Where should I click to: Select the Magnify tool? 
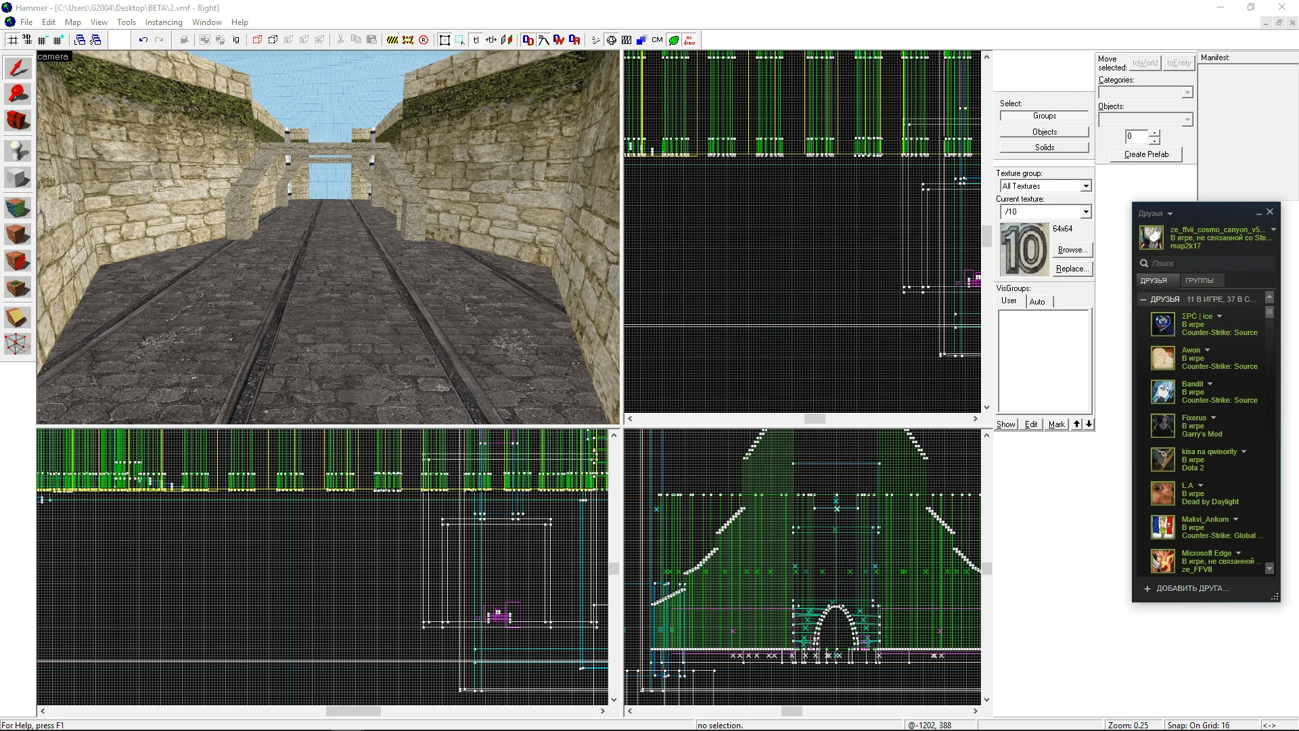(x=18, y=94)
